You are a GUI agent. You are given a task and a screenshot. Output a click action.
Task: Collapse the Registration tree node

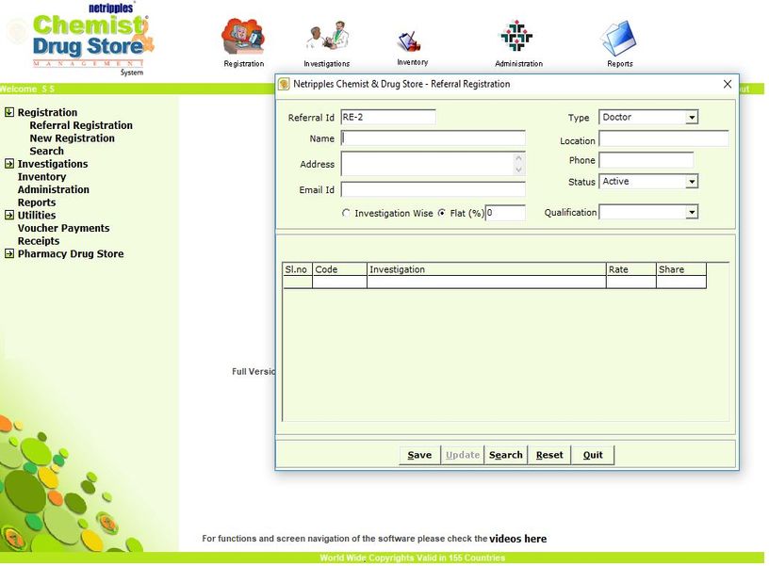[9, 112]
